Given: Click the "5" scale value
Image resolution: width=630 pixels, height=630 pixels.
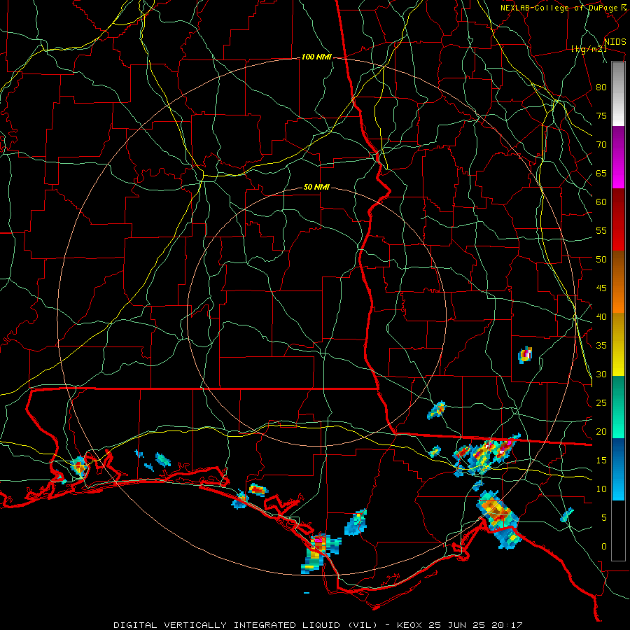Looking at the screenshot, I should pyautogui.click(x=604, y=518).
